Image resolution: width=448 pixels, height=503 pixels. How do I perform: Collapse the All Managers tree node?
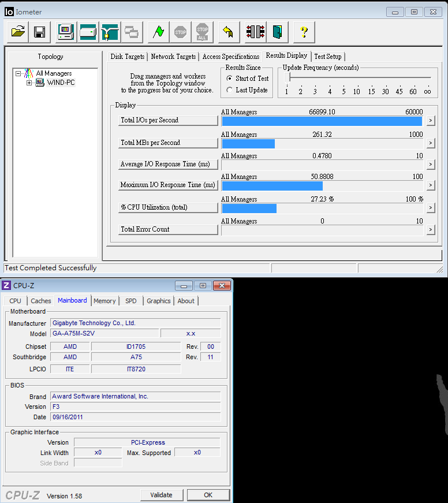18,73
